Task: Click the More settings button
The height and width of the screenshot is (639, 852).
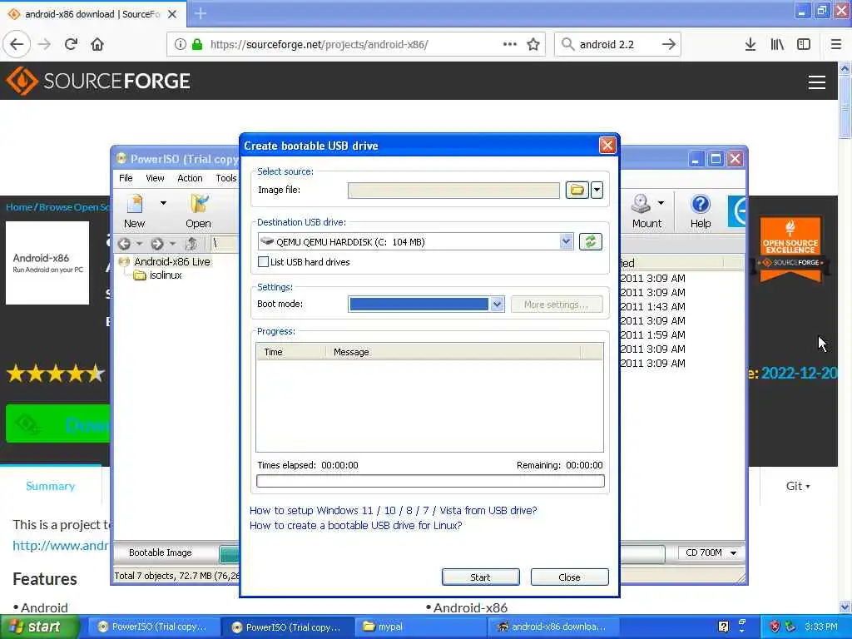Action: pyautogui.click(x=557, y=305)
